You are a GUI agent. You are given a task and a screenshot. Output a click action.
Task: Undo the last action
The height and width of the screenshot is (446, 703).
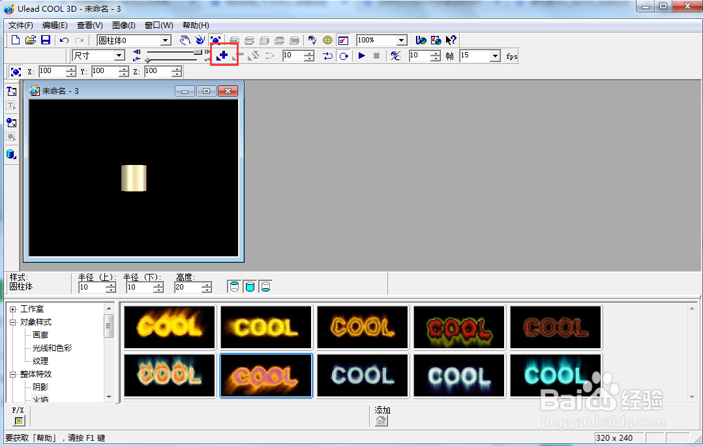pyautogui.click(x=64, y=40)
